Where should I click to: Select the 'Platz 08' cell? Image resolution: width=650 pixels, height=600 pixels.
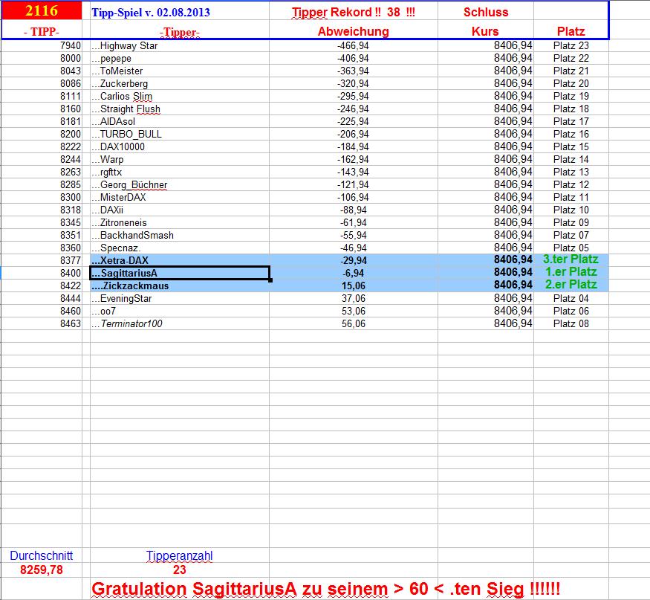[571, 324]
